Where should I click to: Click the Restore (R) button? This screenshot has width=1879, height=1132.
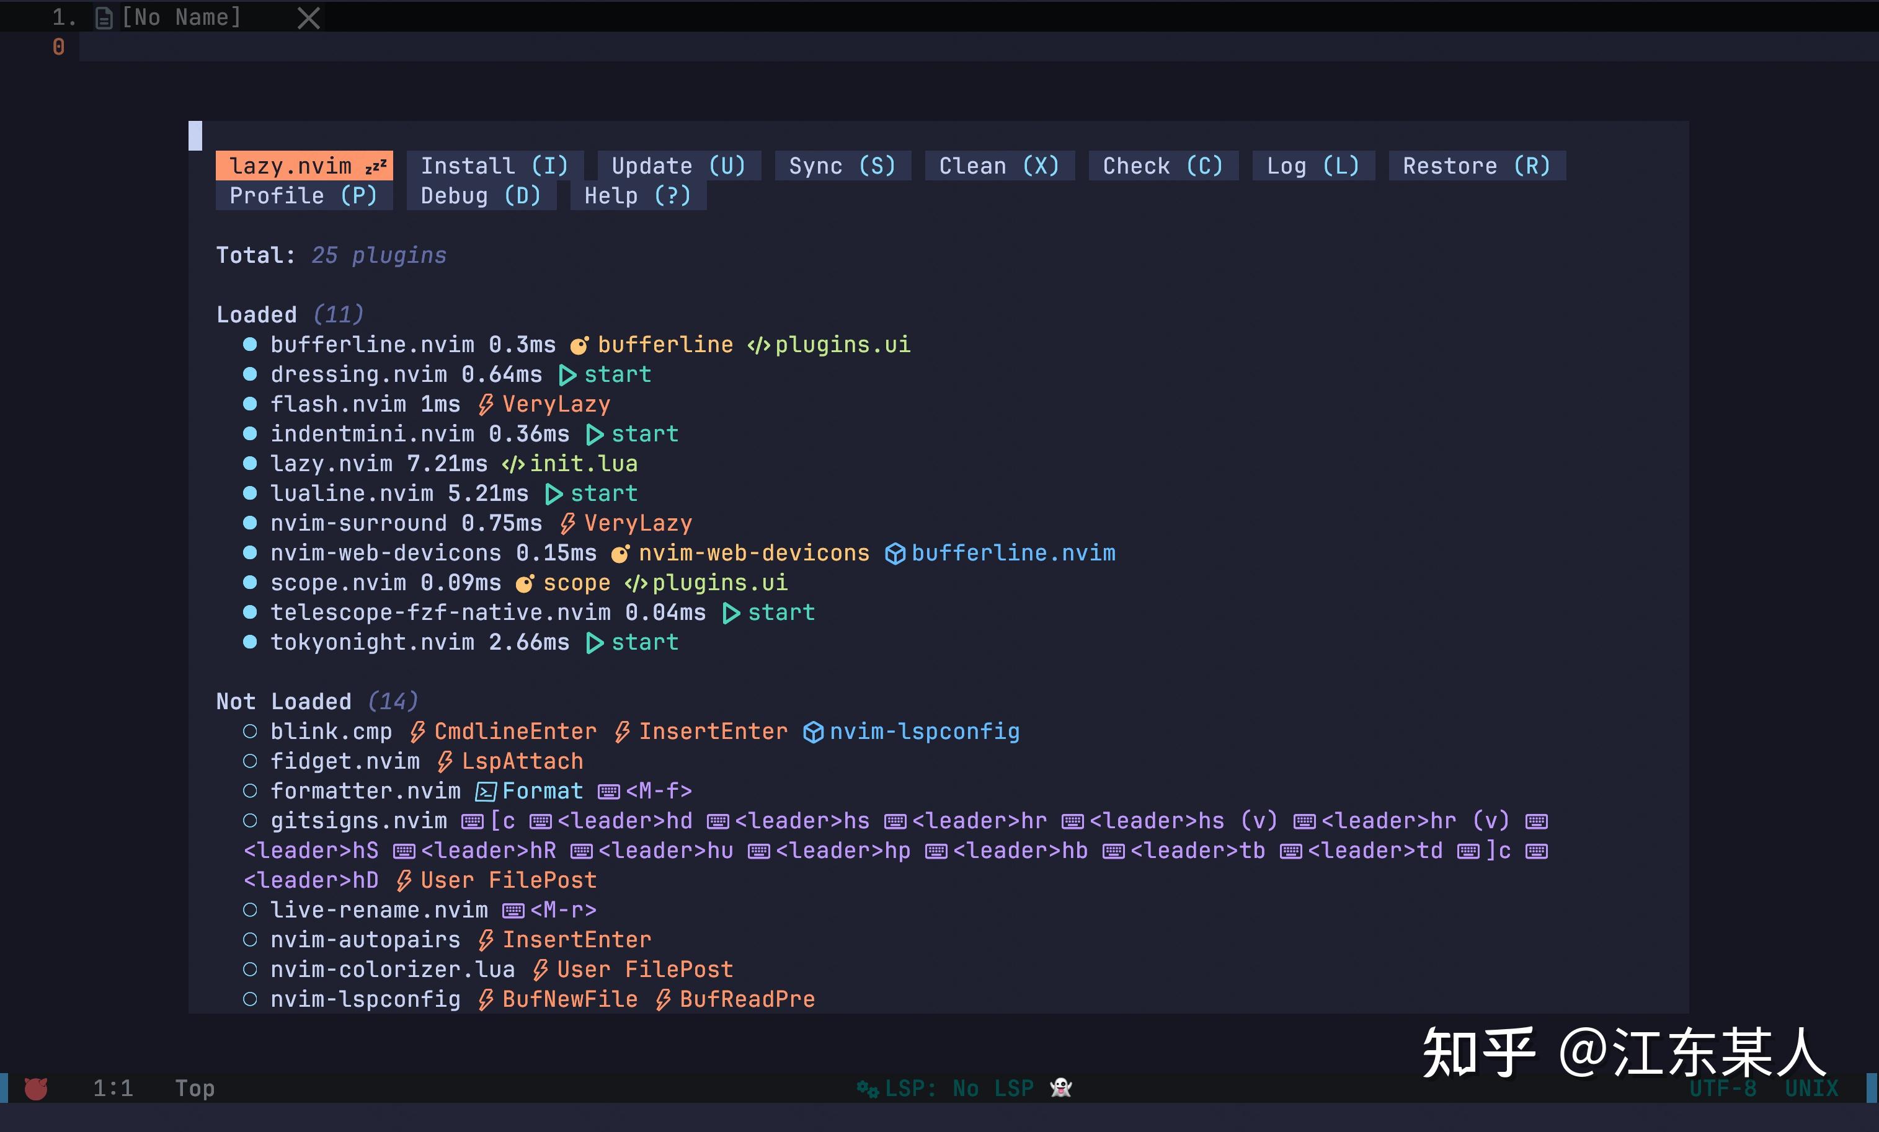coord(1475,165)
